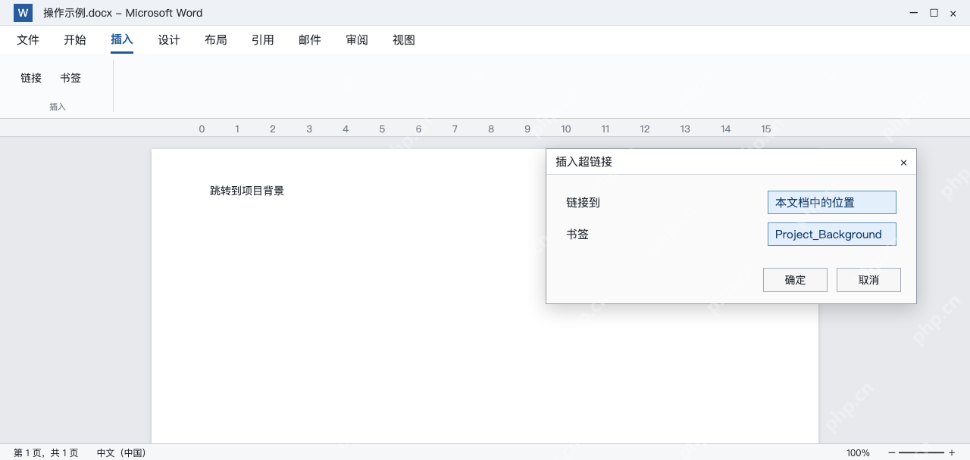The width and height of the screenshot is (970, 460).
Task: Click the 书签 label in dialog
Action: point(577,235)
